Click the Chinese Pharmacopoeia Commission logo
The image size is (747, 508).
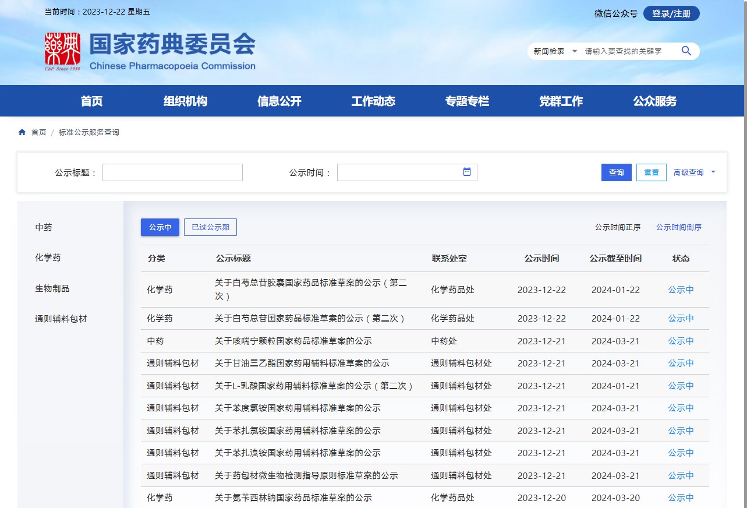click(x=63, y=50)
